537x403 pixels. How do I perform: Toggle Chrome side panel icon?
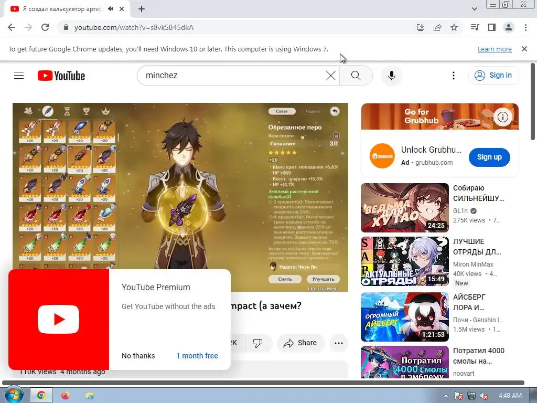tap(492, 27)
